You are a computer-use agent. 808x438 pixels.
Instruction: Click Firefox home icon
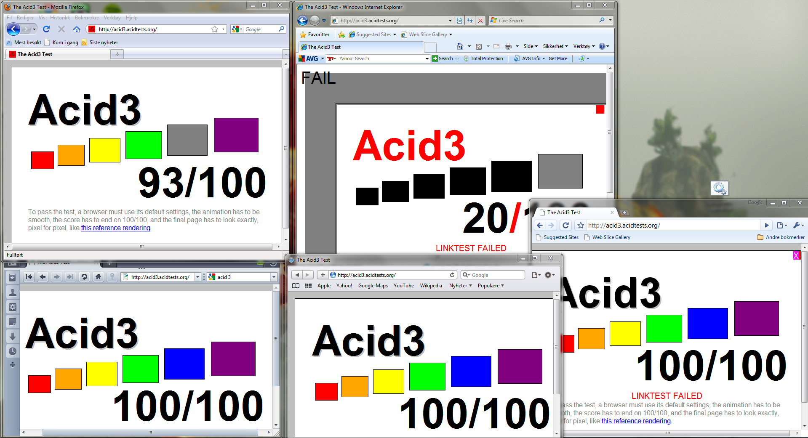tap(76, 29)
